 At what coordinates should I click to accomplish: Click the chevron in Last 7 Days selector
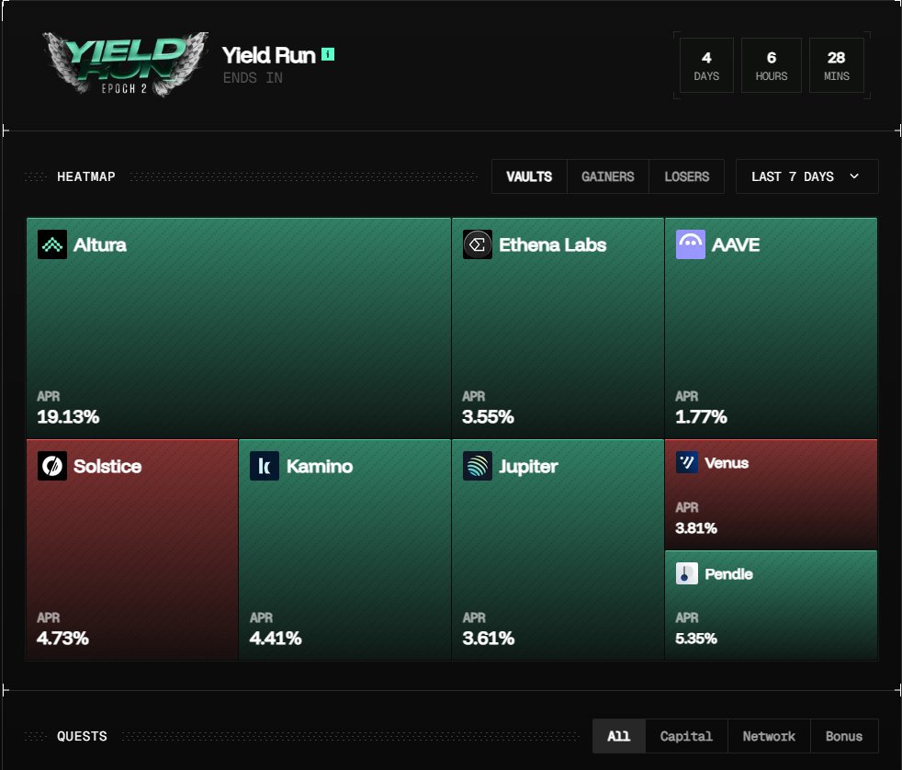854,176
